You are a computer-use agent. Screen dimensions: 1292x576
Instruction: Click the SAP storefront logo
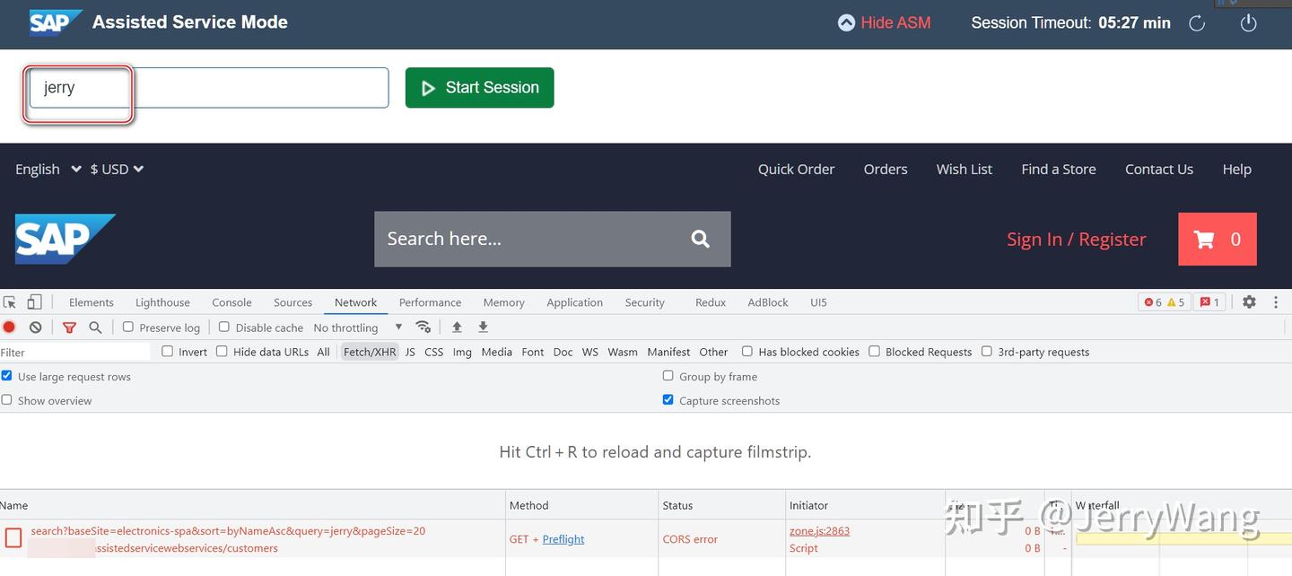tap(65, 239)
